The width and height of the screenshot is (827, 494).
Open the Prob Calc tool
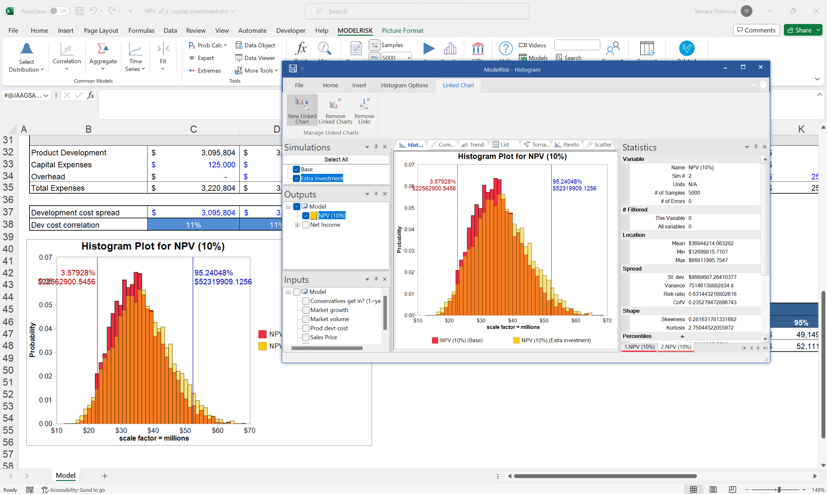pos(207,45)
